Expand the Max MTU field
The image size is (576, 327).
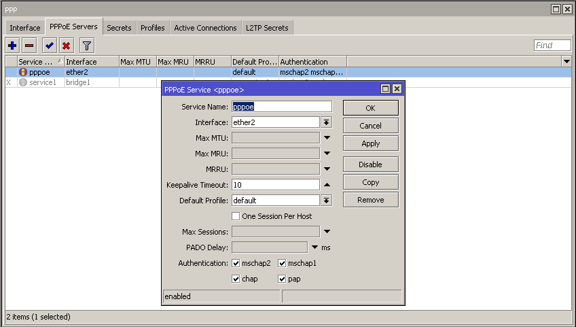pyautogui.click(x=327, y=138)
